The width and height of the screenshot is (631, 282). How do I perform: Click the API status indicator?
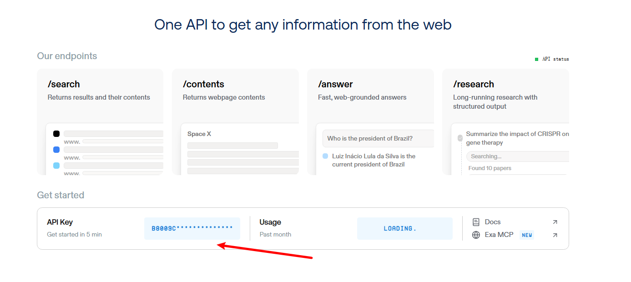552,59
